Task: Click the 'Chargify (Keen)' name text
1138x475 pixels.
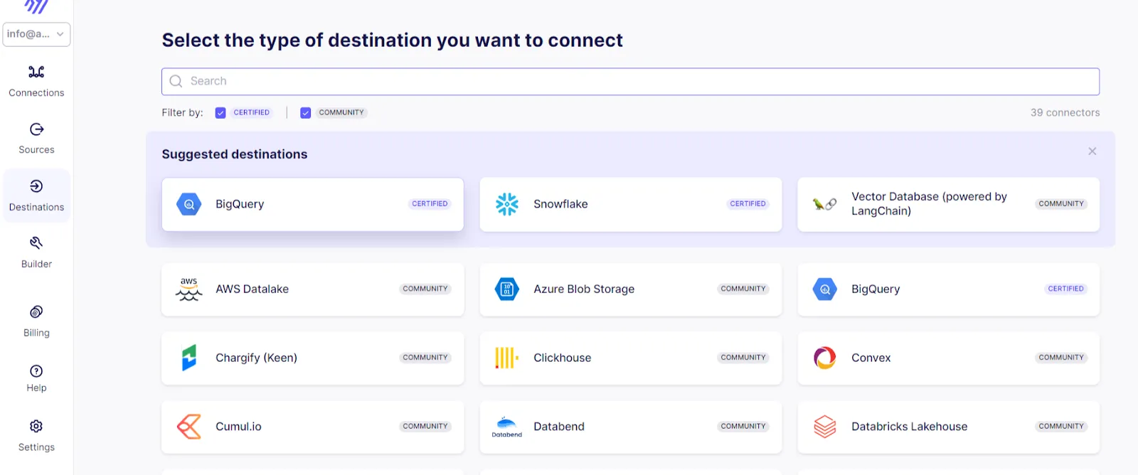Action: point(257,358)
